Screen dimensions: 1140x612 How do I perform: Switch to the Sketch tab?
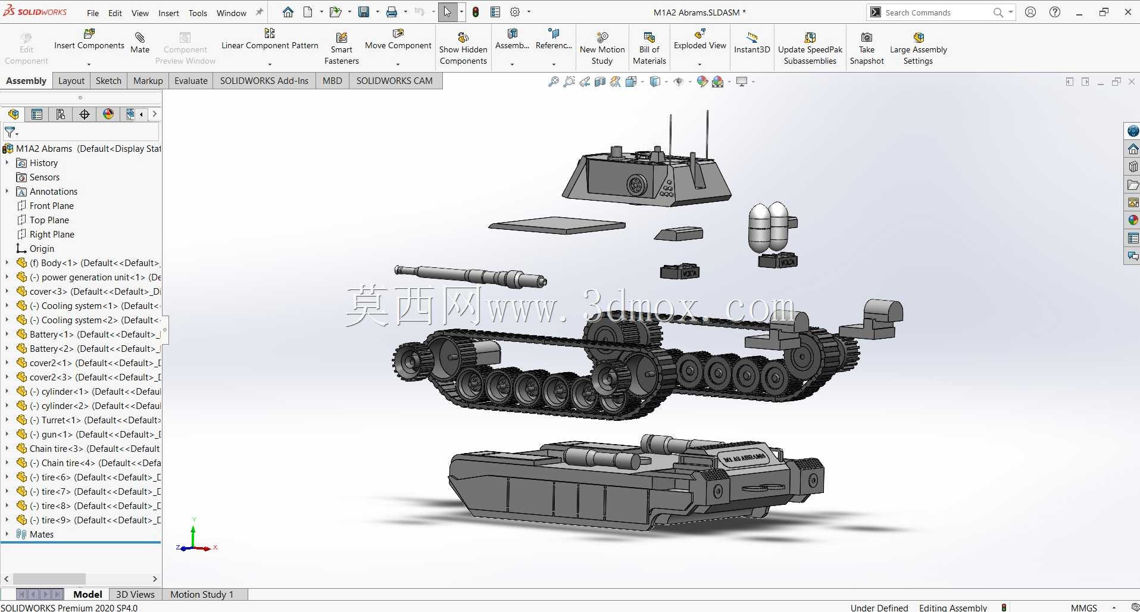108,81
